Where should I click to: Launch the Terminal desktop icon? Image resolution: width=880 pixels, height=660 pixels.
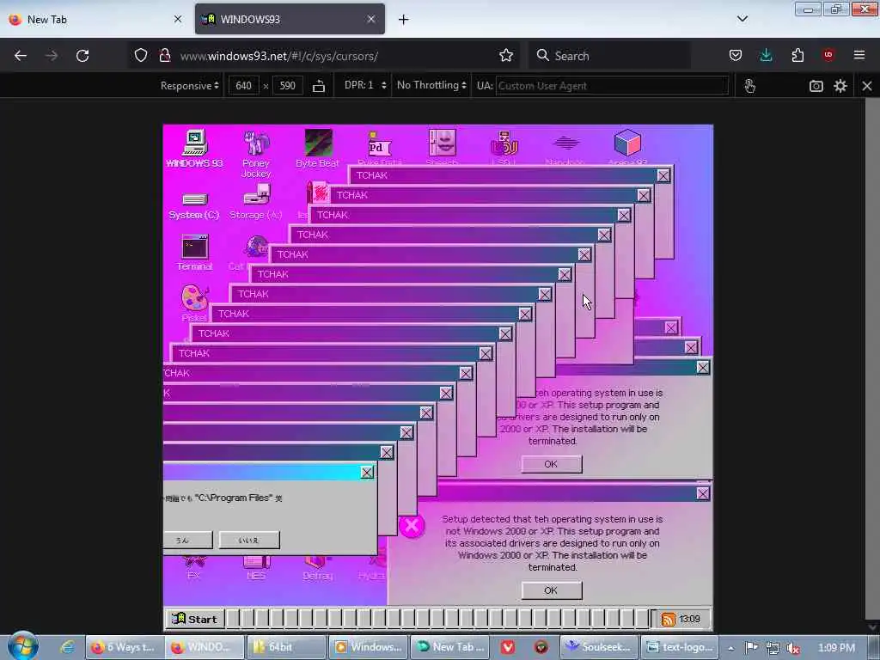(x=195, y=253)
